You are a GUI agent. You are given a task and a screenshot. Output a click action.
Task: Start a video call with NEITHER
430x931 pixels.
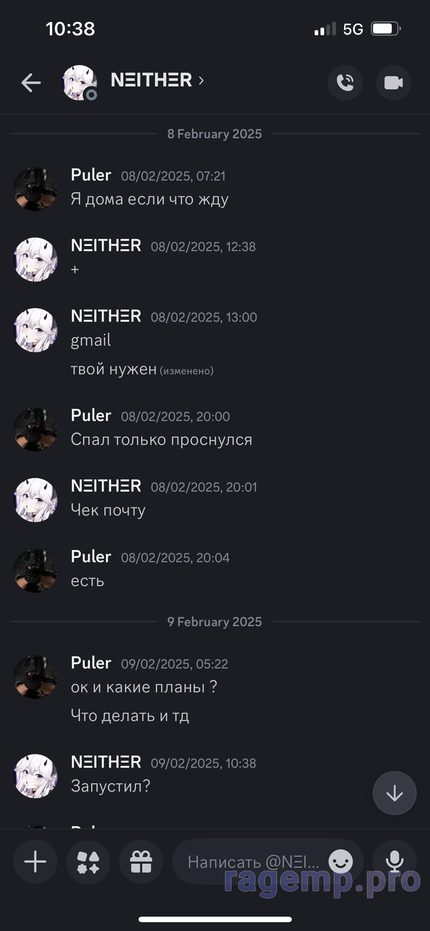394,83
